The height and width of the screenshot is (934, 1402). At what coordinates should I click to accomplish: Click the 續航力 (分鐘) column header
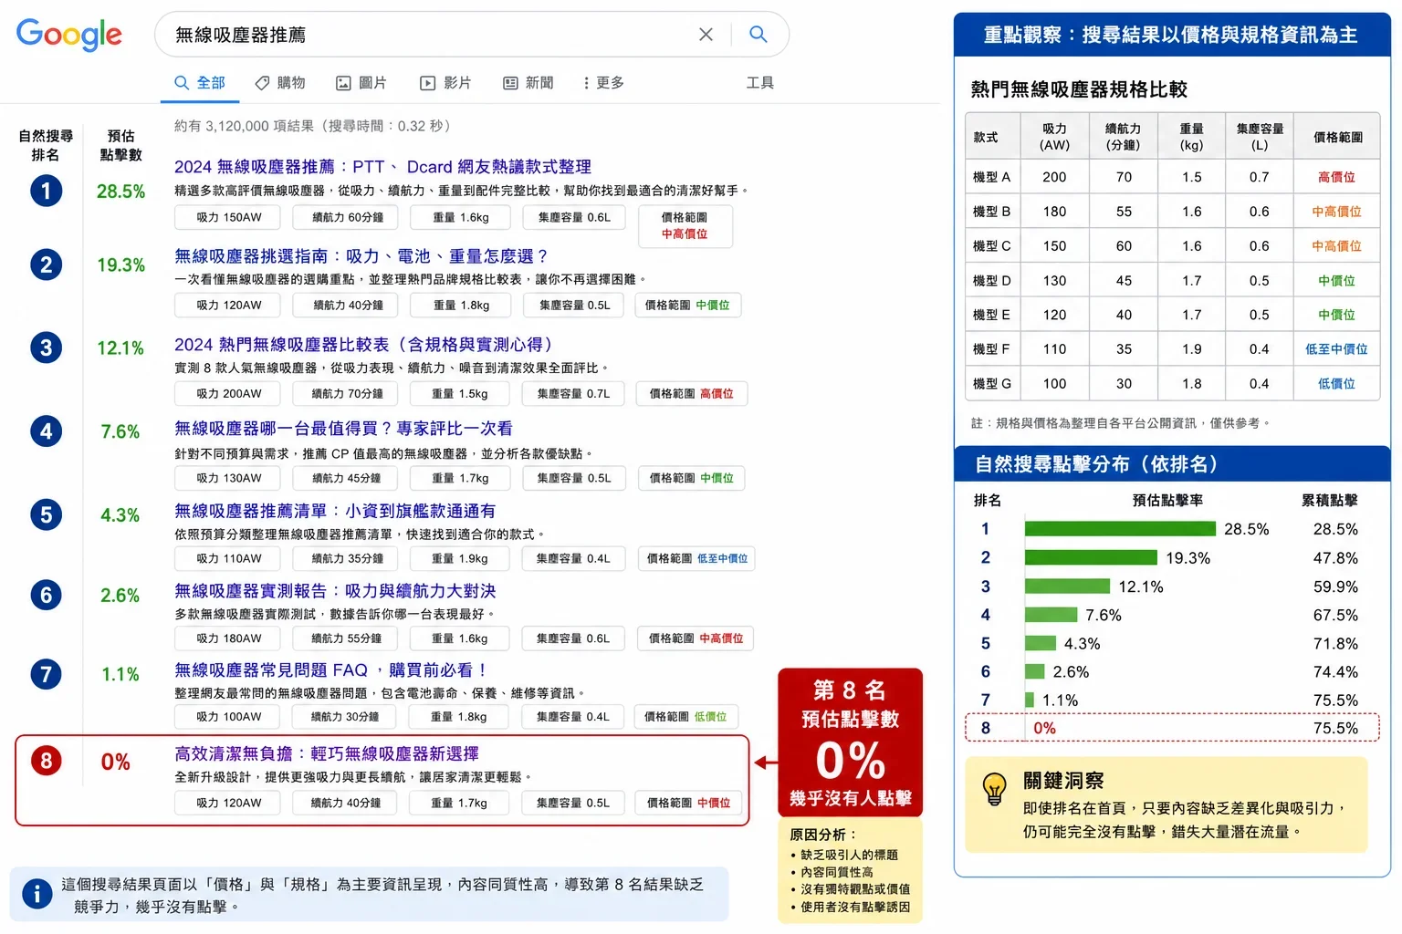point(1124,137)
